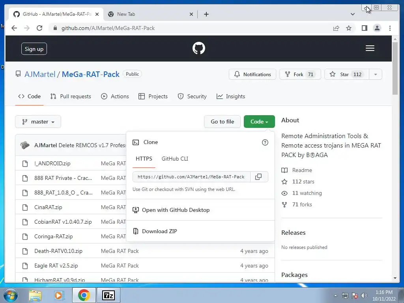
Task: Click AJMartel avatar in commit row
Action: tap(25, 145)
